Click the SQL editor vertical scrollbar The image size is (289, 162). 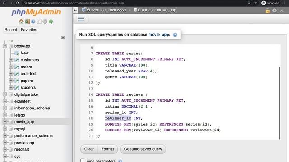click(280, 103)
